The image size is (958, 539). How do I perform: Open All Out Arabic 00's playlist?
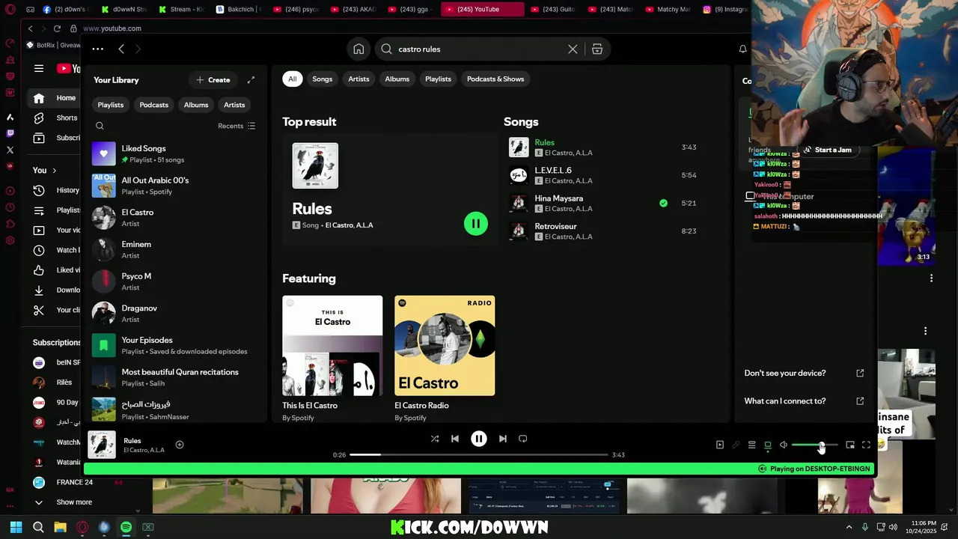point(174,186)
